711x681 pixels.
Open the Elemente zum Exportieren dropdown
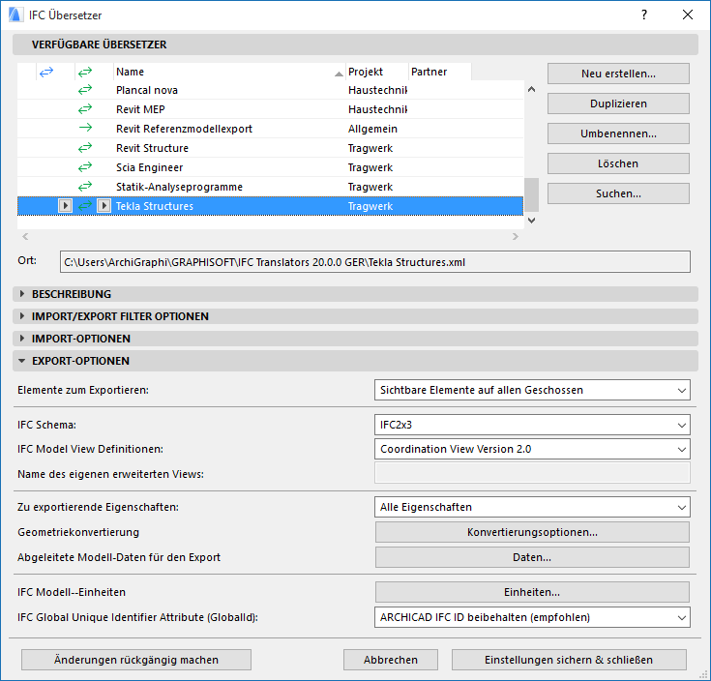point(532,390)
